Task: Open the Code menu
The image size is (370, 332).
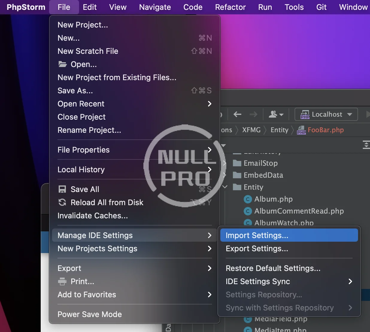Action: (193, 7)
